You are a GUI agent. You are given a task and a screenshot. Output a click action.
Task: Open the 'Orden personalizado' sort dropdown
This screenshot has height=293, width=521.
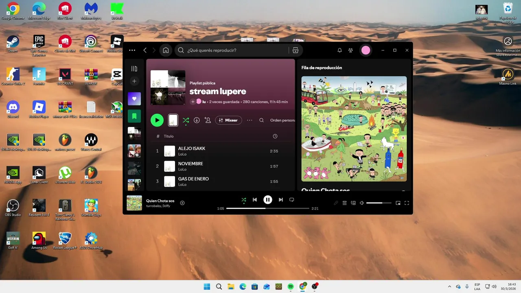click(282, 120)
